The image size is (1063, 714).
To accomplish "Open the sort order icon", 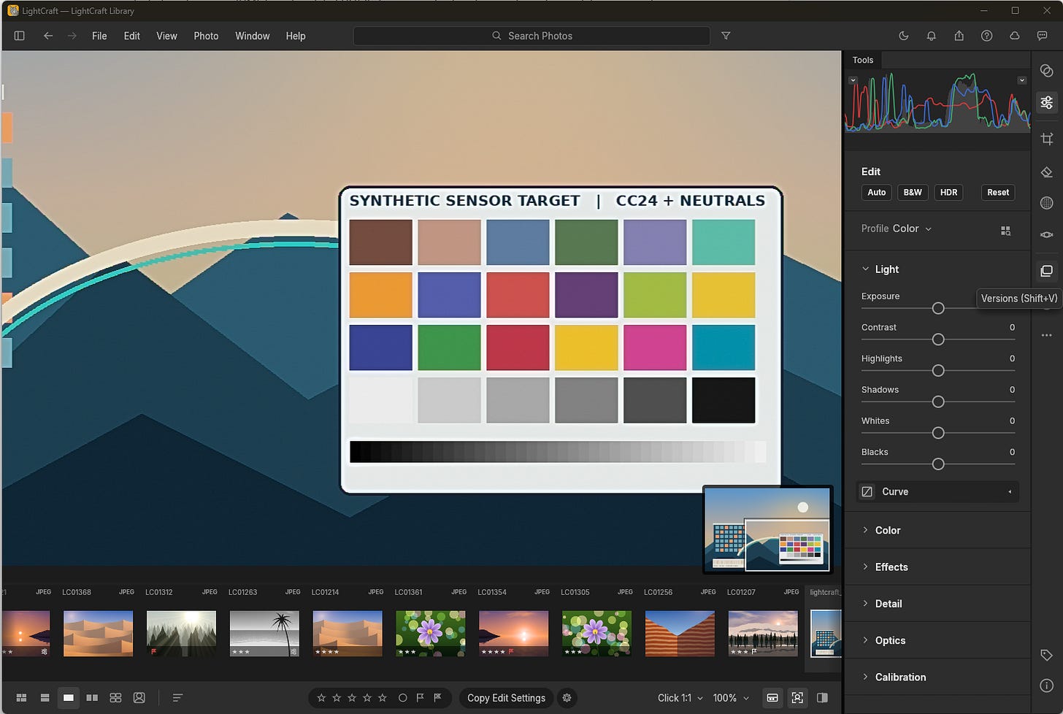I will 177,698.
